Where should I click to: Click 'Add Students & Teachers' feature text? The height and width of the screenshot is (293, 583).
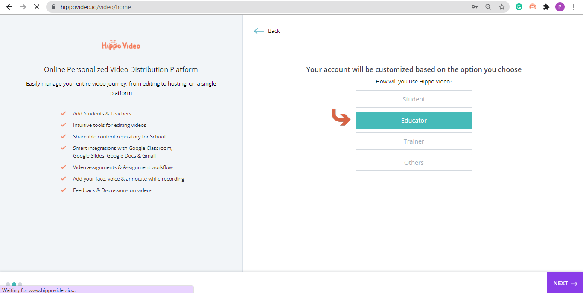[x=102, y=113]
